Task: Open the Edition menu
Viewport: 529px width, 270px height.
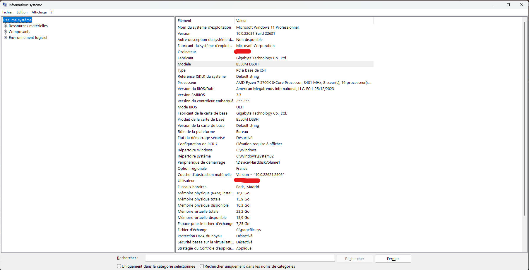Action: [22, 12]
